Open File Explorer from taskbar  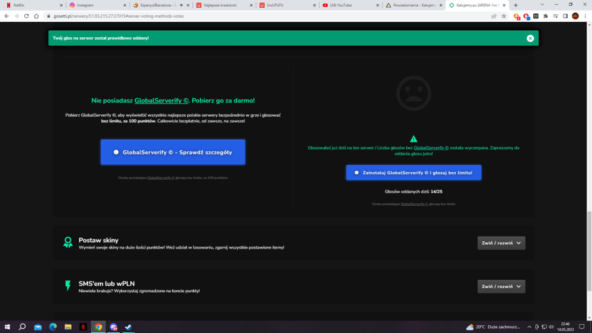pyautogui.click(x=68, y=327)
